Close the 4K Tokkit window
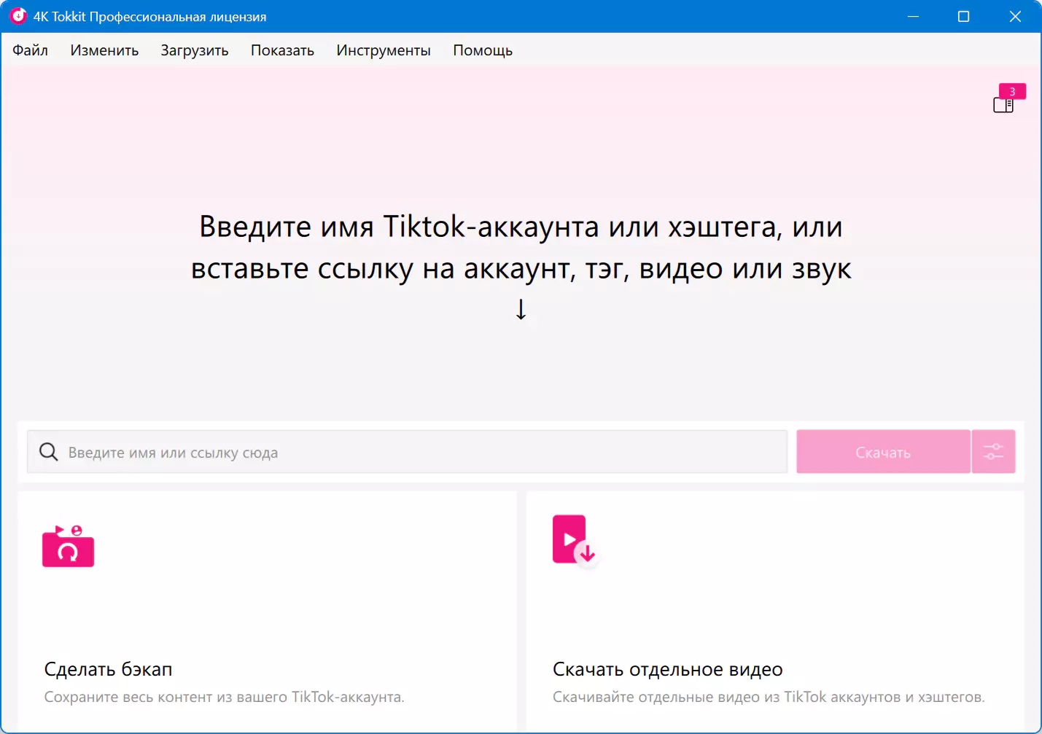The image size is (1042, 734). pyautogui.click(x=1015, y=16)
